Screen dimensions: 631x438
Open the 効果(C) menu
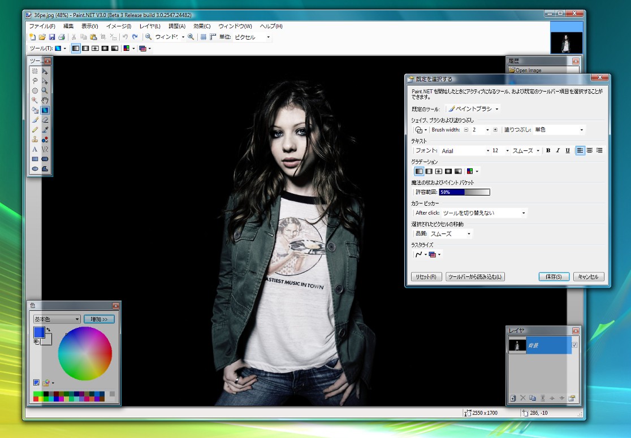point(202,26)
